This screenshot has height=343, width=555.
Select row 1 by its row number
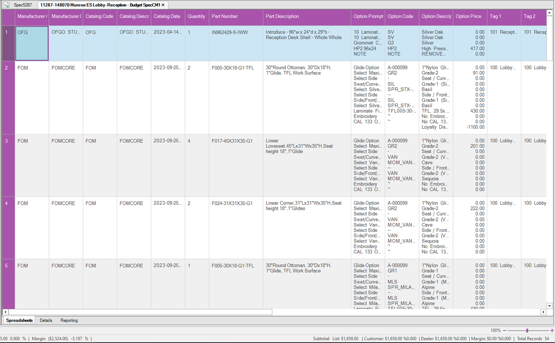(x=8, y=43)
